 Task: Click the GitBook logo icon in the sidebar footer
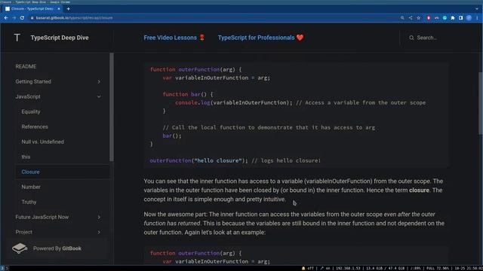20,248
